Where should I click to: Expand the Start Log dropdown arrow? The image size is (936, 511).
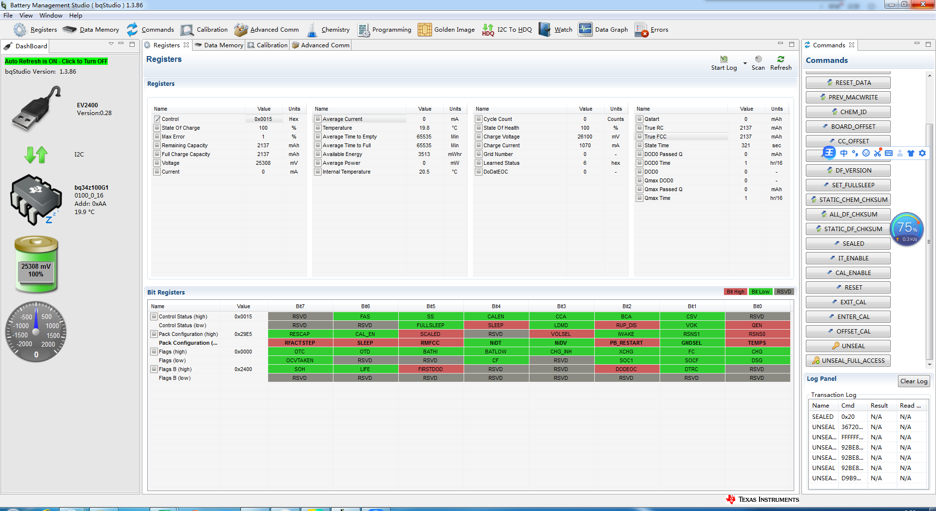[745, 63]
